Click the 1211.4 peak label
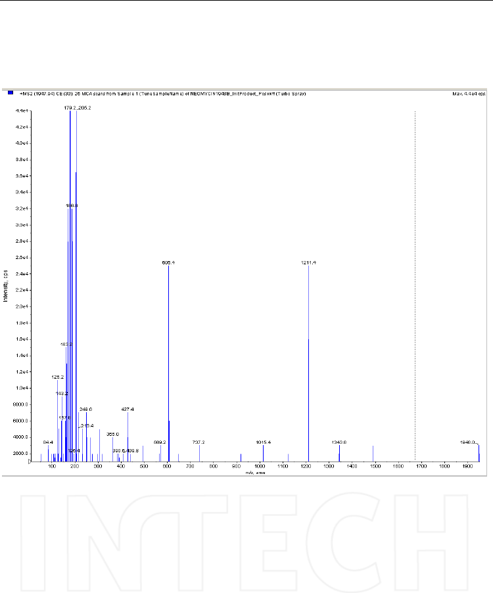Image resolution: width=493 pixels, height=593 pixels. [x=308, y=262]
